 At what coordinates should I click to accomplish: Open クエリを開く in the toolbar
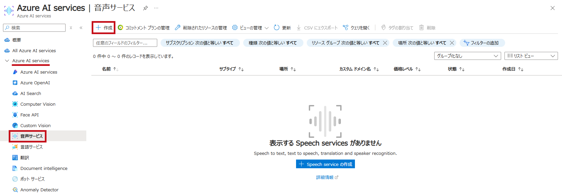point(356,28)
